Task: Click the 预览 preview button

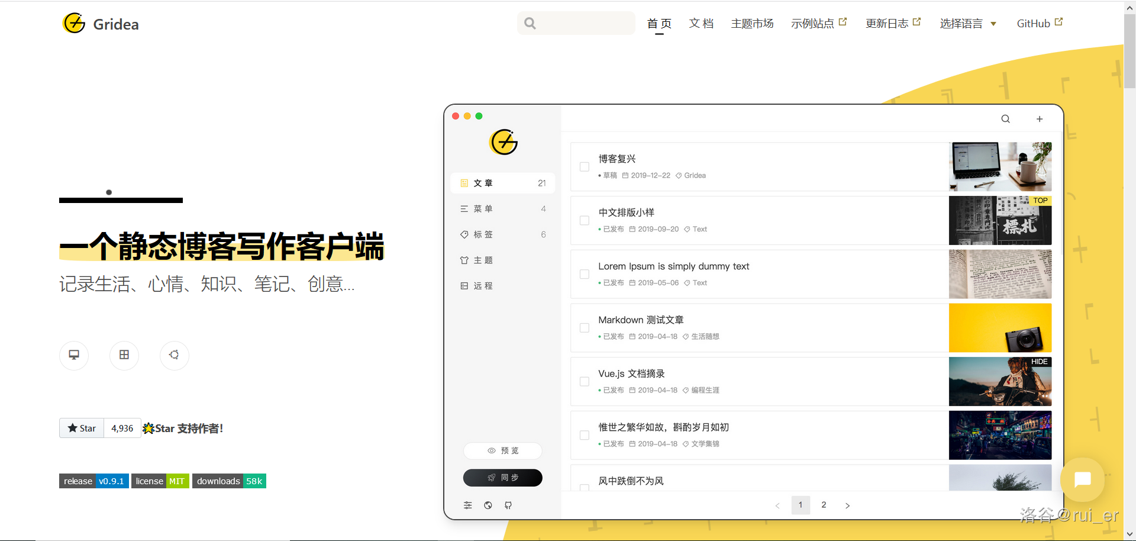Action: click(503, 451)
